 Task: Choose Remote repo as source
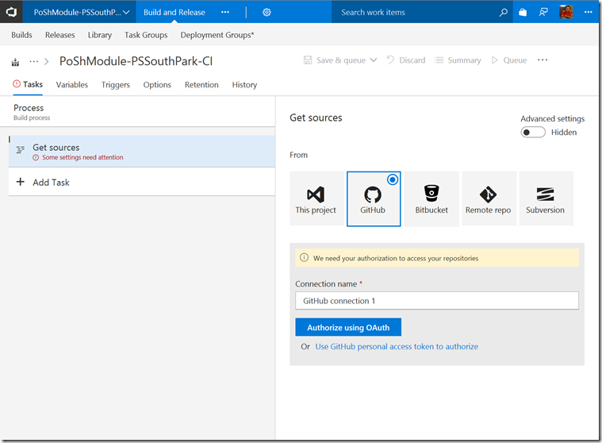tap(489, 198)
